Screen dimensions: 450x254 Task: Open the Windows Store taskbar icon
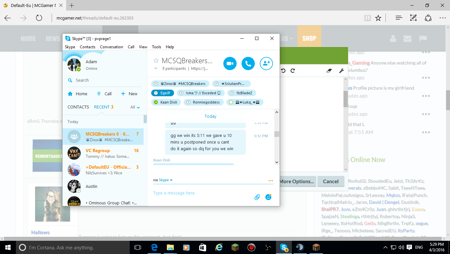coord(202,247)
